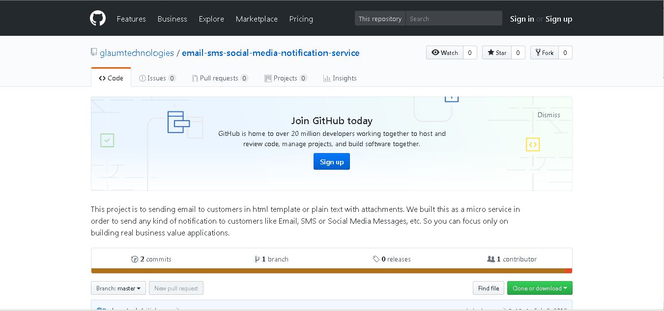Image resolution: width=664 pixels, height=311 pixels.
Task: Expand the Clone or download dropdown
Action: tap(540, 288)
